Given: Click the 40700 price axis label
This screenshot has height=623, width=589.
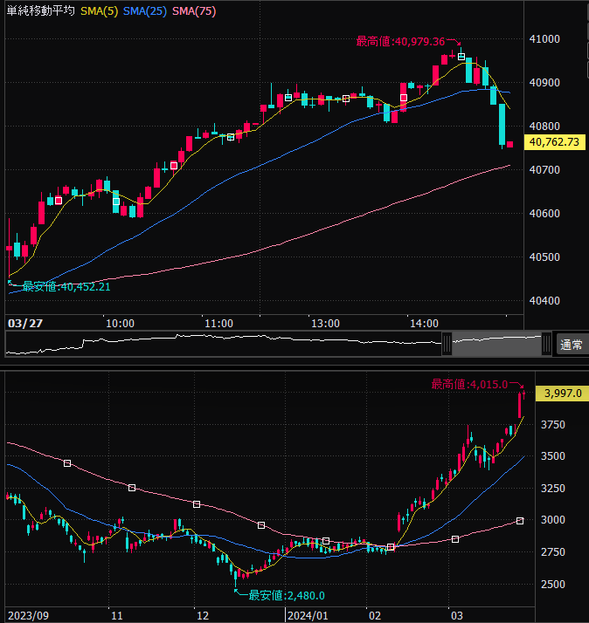Looking at the screenshot, I should [x=544, y=170].
